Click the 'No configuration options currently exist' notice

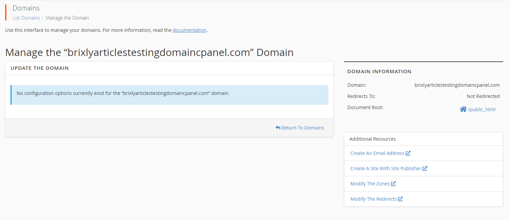point(169,95)
